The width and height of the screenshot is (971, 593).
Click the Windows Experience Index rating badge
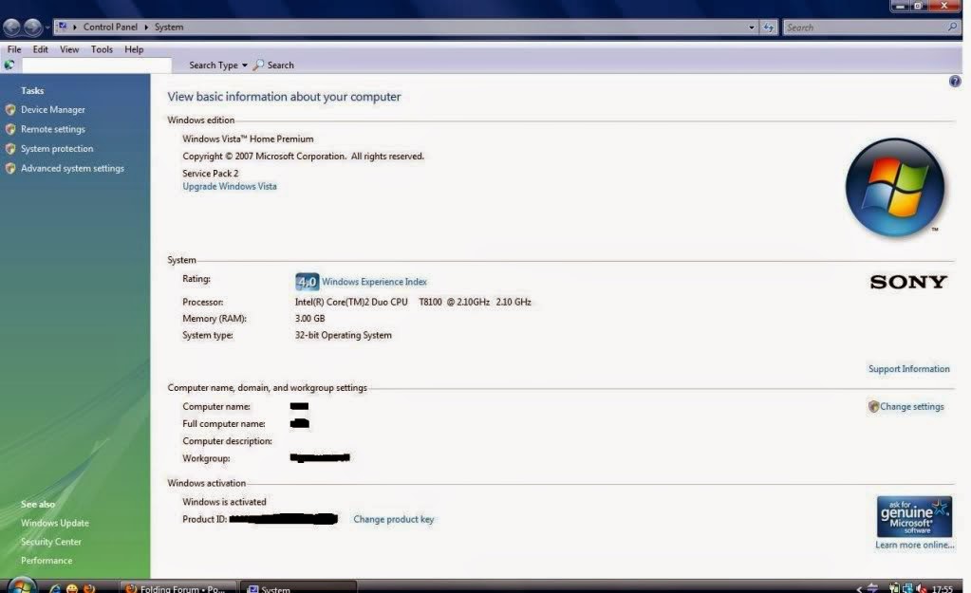(x=306, y=281)
